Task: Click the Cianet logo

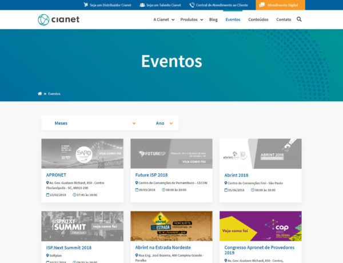Action: click(58, 19)
